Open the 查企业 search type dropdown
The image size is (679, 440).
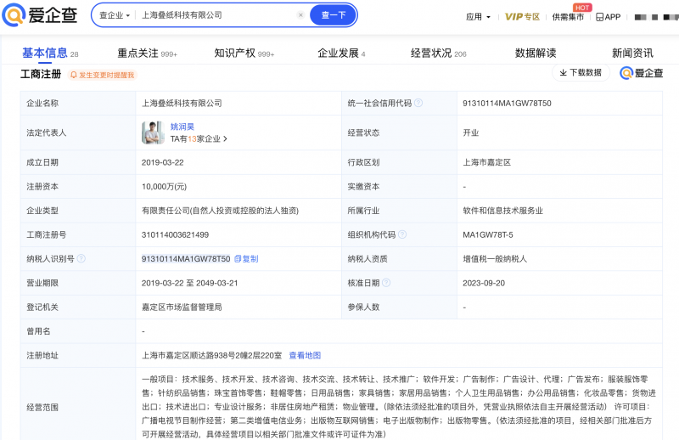click(115, 15)
